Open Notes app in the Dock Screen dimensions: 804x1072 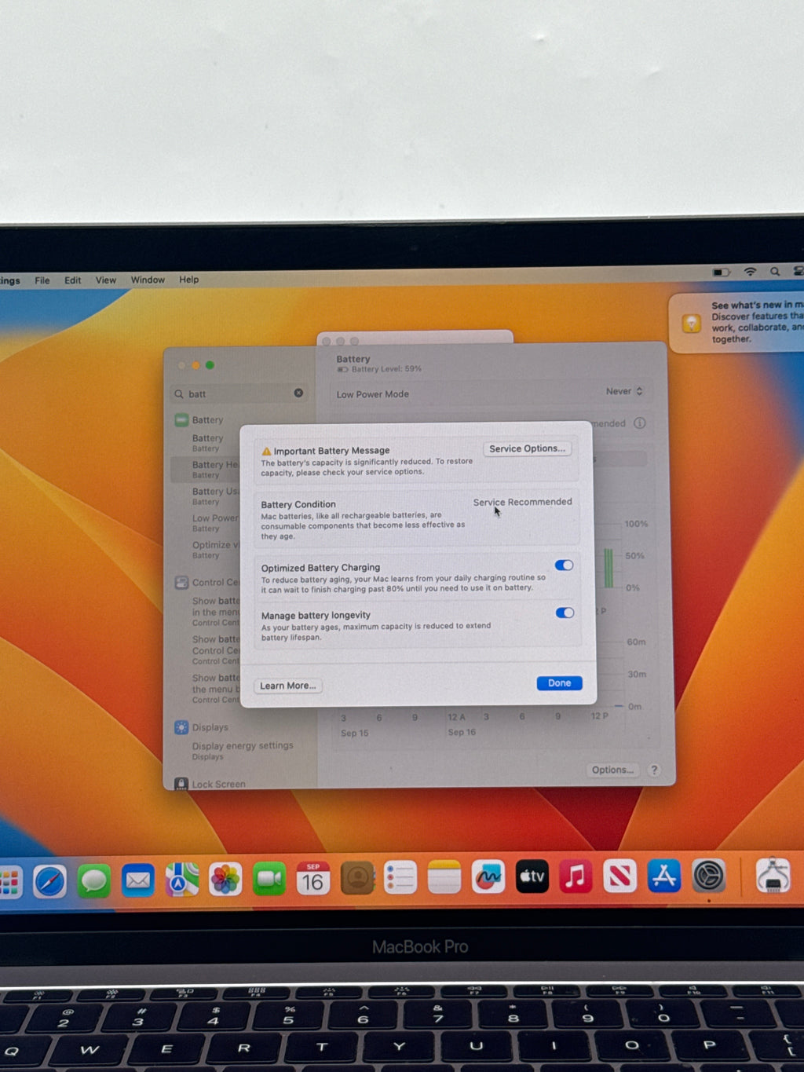[x=444, y=877]
